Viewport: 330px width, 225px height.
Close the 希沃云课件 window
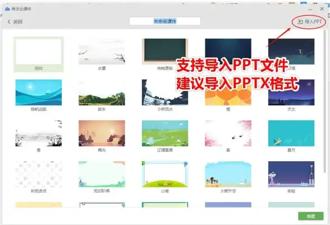(322, 9)
